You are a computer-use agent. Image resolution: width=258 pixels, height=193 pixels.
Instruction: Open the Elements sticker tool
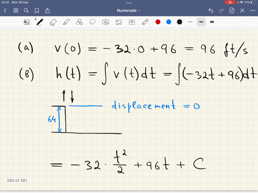pos(105,22)
